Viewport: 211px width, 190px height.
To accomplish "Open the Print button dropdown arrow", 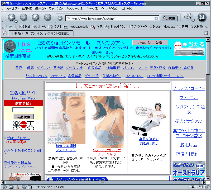I will (193, 20).
